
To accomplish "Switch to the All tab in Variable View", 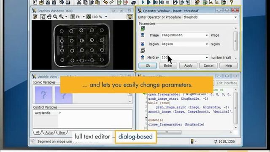I will 38,132.
